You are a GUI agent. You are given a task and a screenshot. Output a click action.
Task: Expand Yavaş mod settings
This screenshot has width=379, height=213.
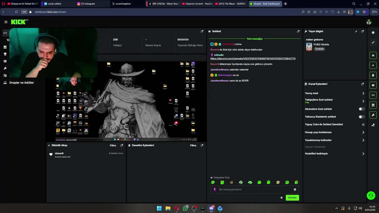pos(335,93)
